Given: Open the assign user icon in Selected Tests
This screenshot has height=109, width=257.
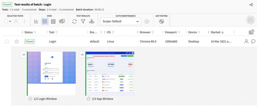Looking at the screenshot, I should (x=16, y=21).
